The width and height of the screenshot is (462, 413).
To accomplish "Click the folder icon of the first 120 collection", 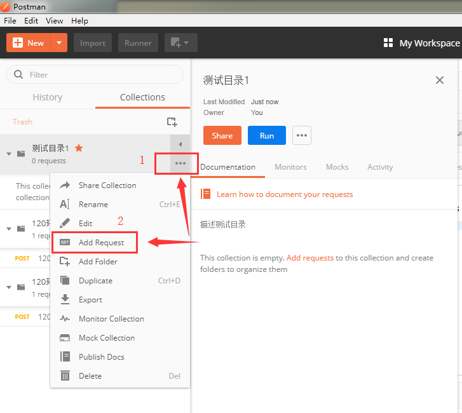I will 21,229.
